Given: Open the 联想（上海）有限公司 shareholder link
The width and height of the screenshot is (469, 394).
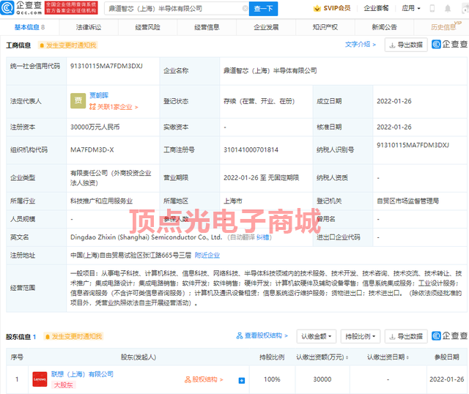Looking at the screenshot, I should click(x=81, y=374).
